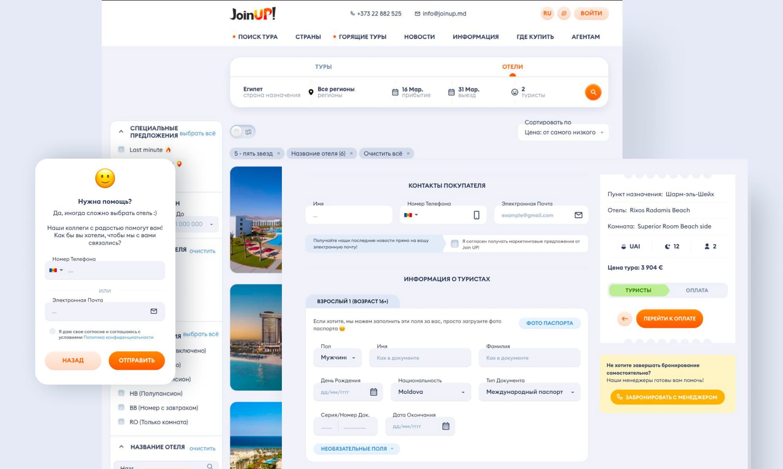Remove the '5 - пять звезд' filter chip

[278, 154]
